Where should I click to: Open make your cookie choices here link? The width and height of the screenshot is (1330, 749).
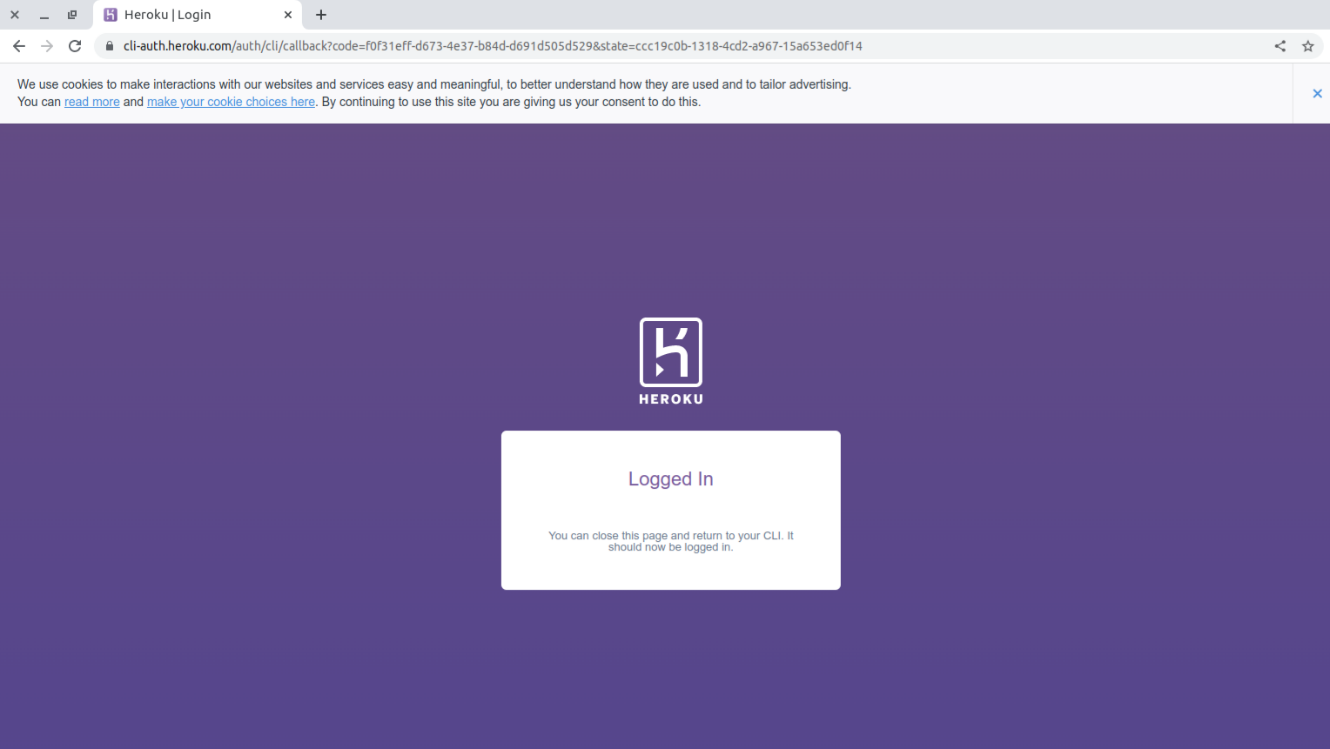tap(231, 102)
